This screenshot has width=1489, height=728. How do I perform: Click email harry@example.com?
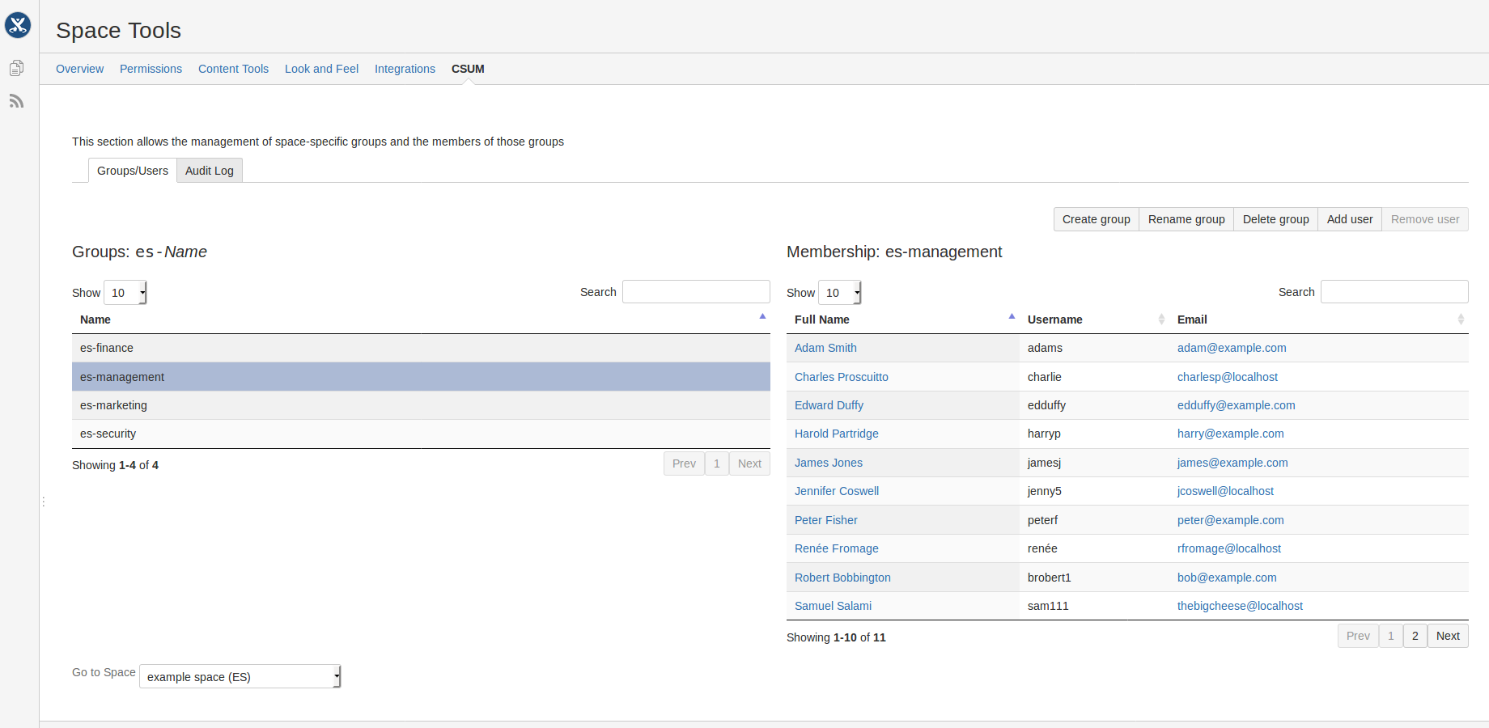click(x=1230, y=434)
